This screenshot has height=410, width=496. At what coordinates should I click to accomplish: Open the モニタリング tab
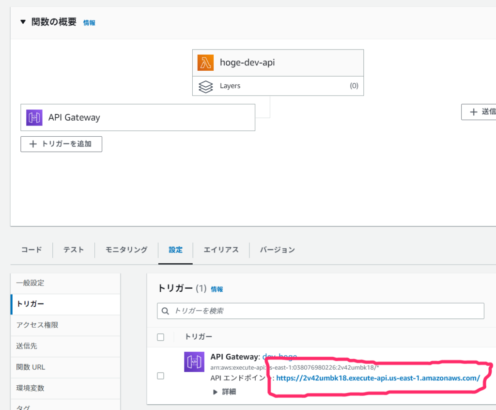coord(125,250)
